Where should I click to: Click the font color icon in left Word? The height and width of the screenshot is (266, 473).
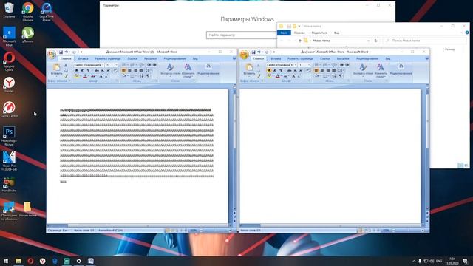85,76
